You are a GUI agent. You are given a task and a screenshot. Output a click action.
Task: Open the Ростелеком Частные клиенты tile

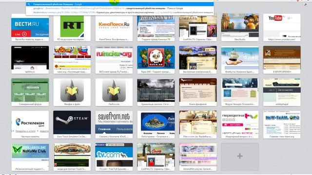pyautogui.click(x=30, y=124)
